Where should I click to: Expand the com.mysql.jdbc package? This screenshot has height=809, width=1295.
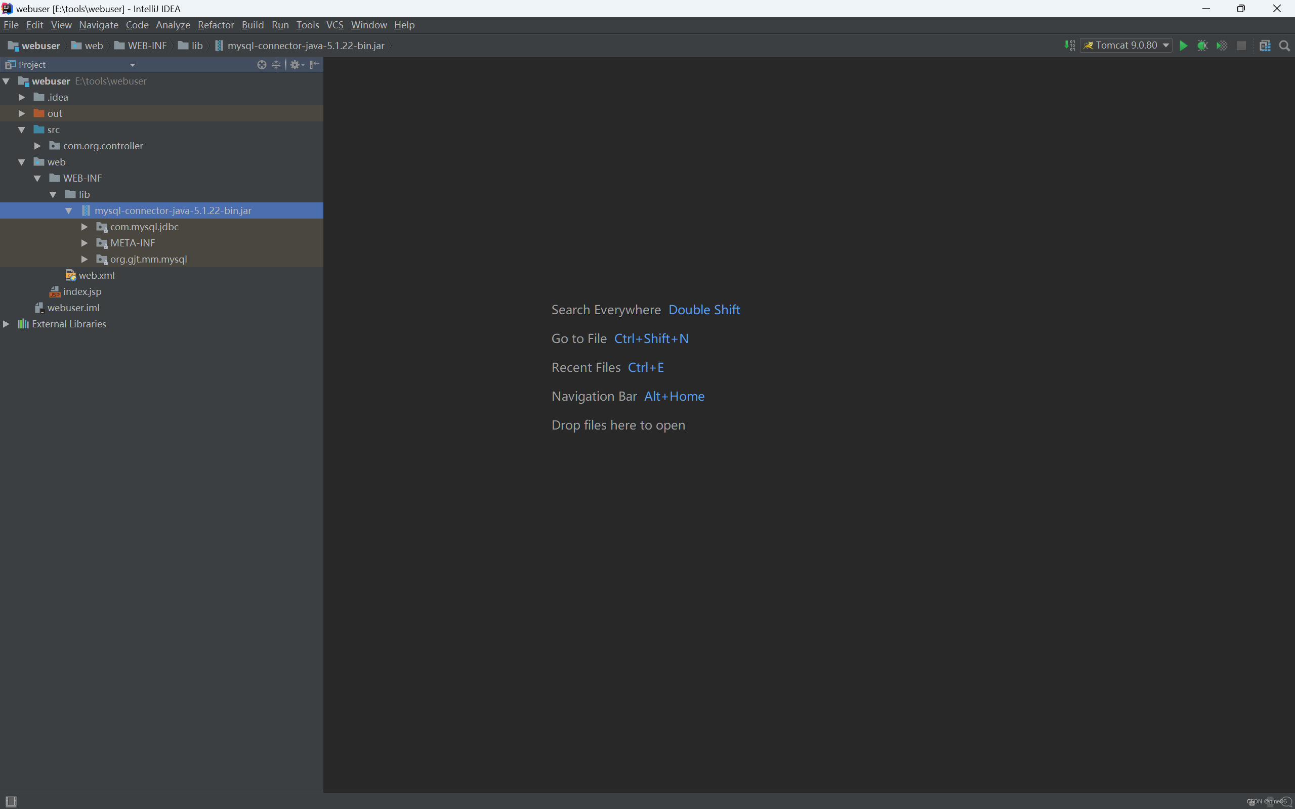(x=85, y=227)
